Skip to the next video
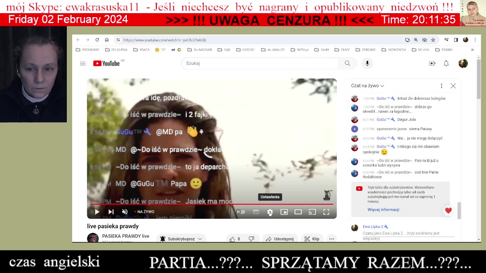 [111, 212]
